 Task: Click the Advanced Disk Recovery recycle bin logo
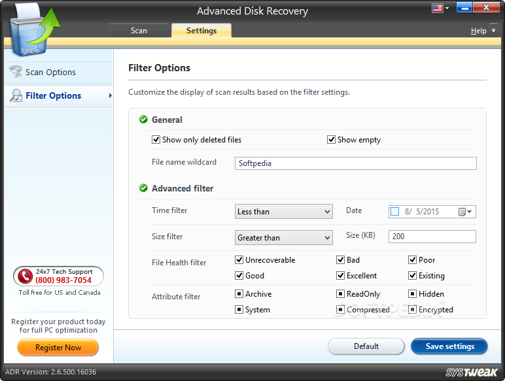coord(34,30)
